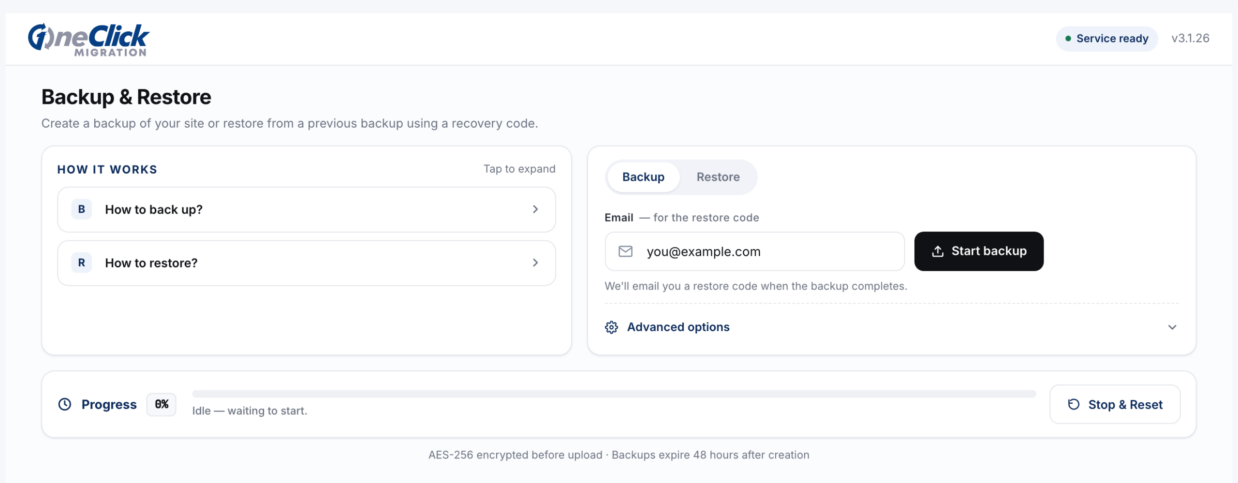Click the R badge icon for restore help
The height and width of the screenshot is (483, 1238).
pyautogui.click(x=82, y=263)
